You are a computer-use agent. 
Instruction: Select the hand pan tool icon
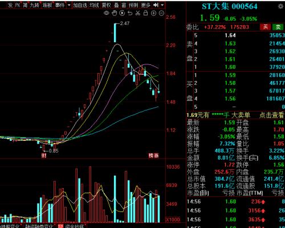point(114,13)
